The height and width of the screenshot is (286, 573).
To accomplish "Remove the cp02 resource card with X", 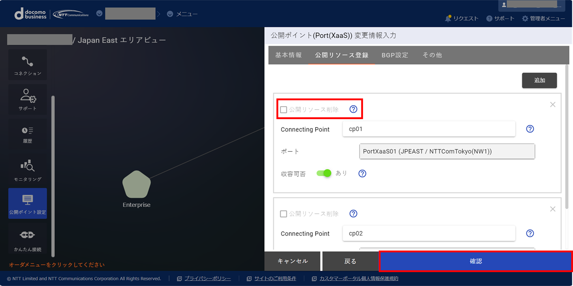I will pos(552,209).
